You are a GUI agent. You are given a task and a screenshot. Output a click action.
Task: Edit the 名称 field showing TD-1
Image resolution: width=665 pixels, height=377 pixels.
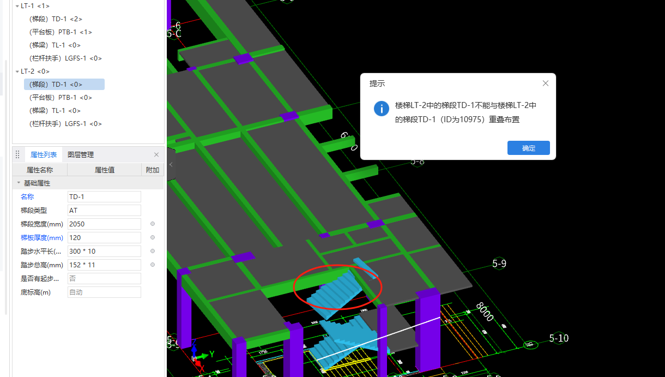[x=104, y=196]
